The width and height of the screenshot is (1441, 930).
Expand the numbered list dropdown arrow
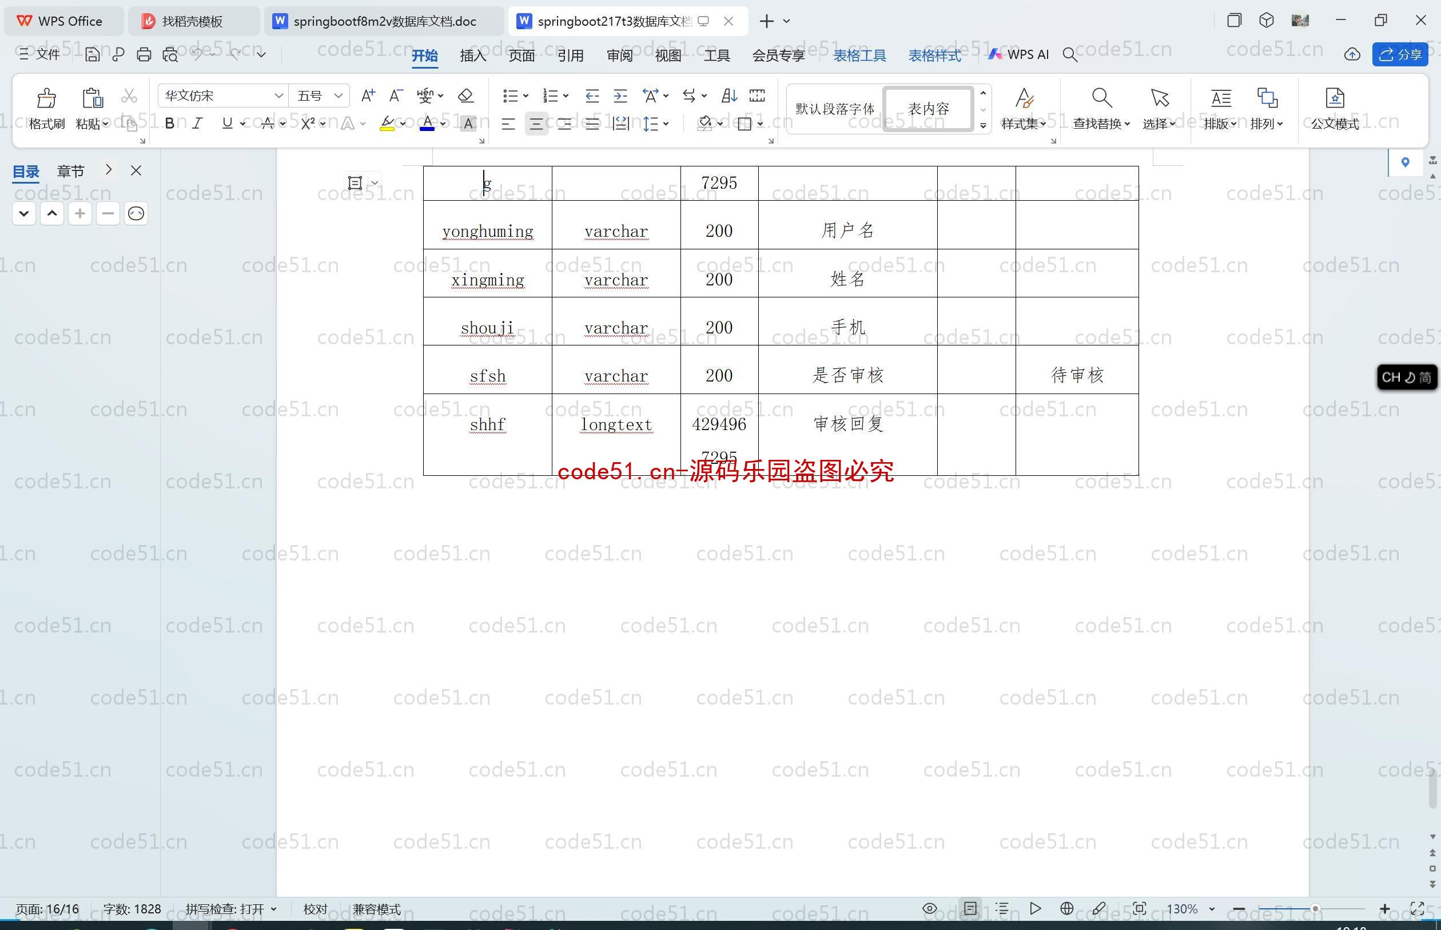(x=566, y=96)
